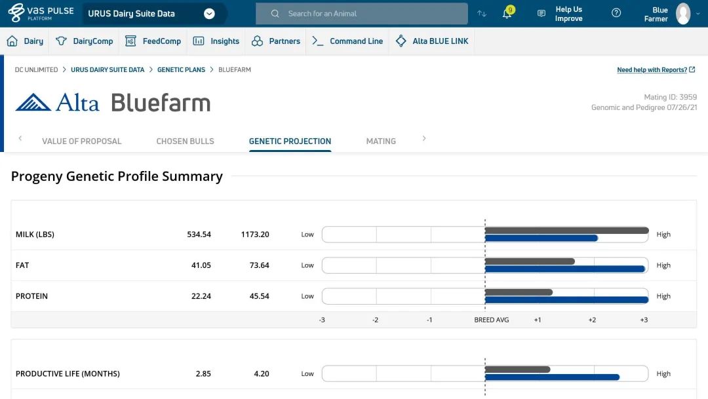708x399 pixels.
Task: Click the Mating ID: 3959 text
Action: tap(670, 97)
